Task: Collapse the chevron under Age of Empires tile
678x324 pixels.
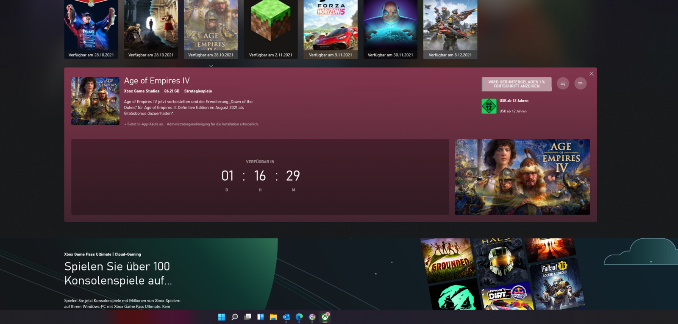Action: [x=211, y=66]
